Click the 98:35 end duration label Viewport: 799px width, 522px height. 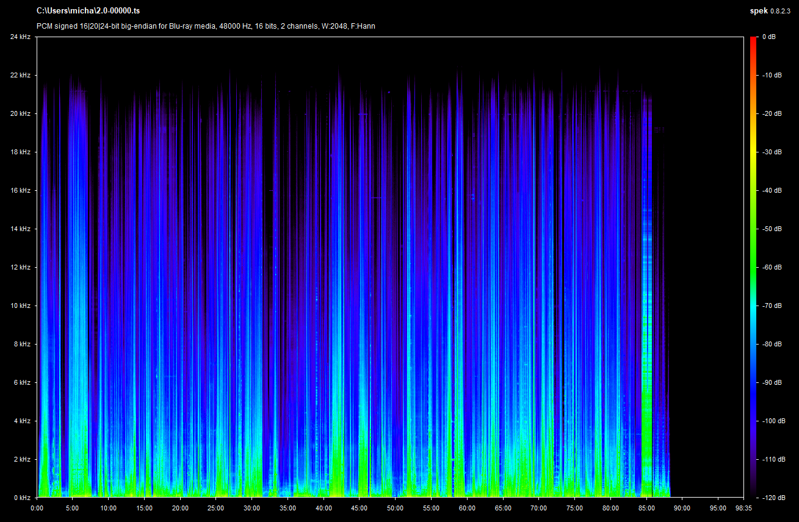click(x=743, y=507)
